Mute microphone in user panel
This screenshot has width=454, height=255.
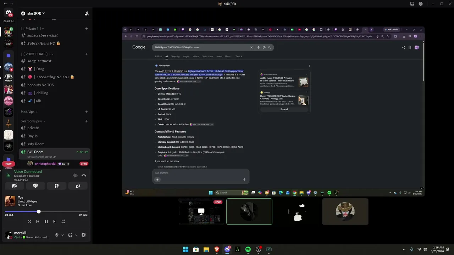coord(56,235)
